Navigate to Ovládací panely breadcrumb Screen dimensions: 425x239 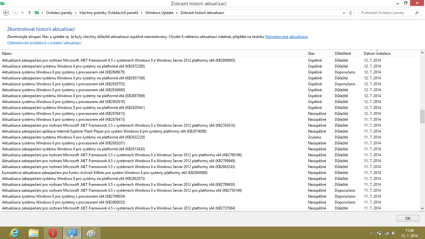pos(59,13)
